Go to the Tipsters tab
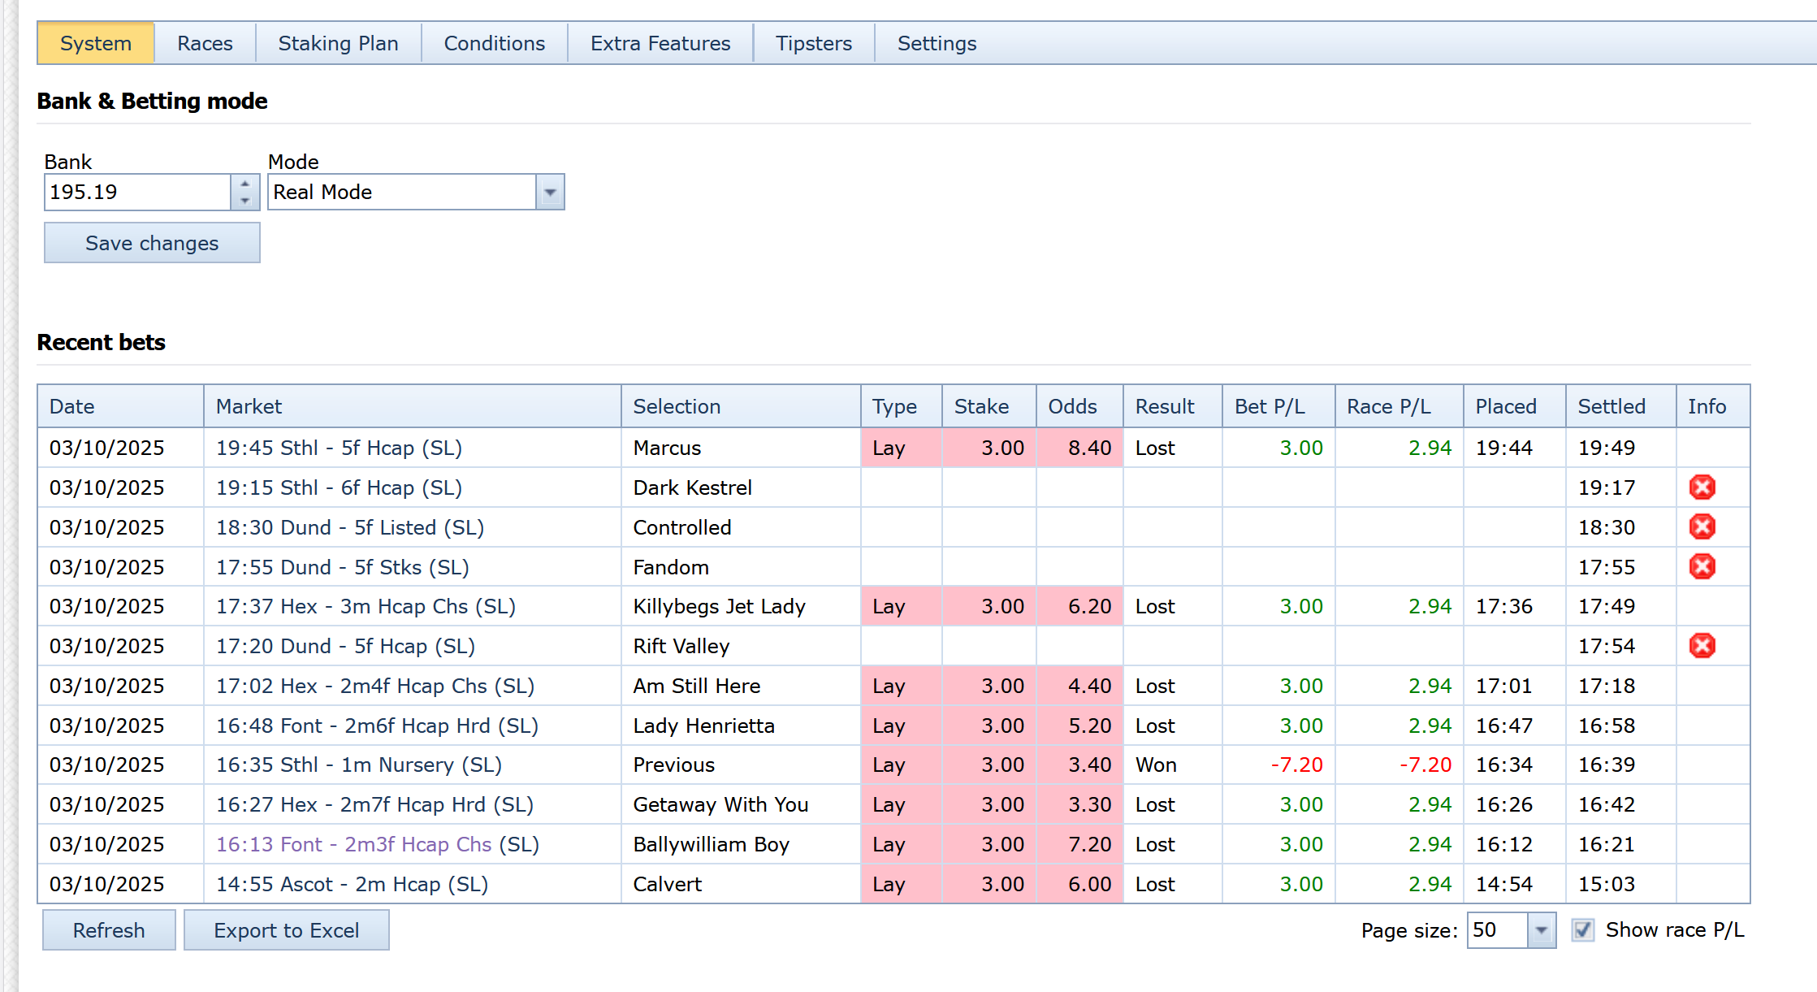Image resolution: width=1817 pixels, height=992 pixels. 813,44
